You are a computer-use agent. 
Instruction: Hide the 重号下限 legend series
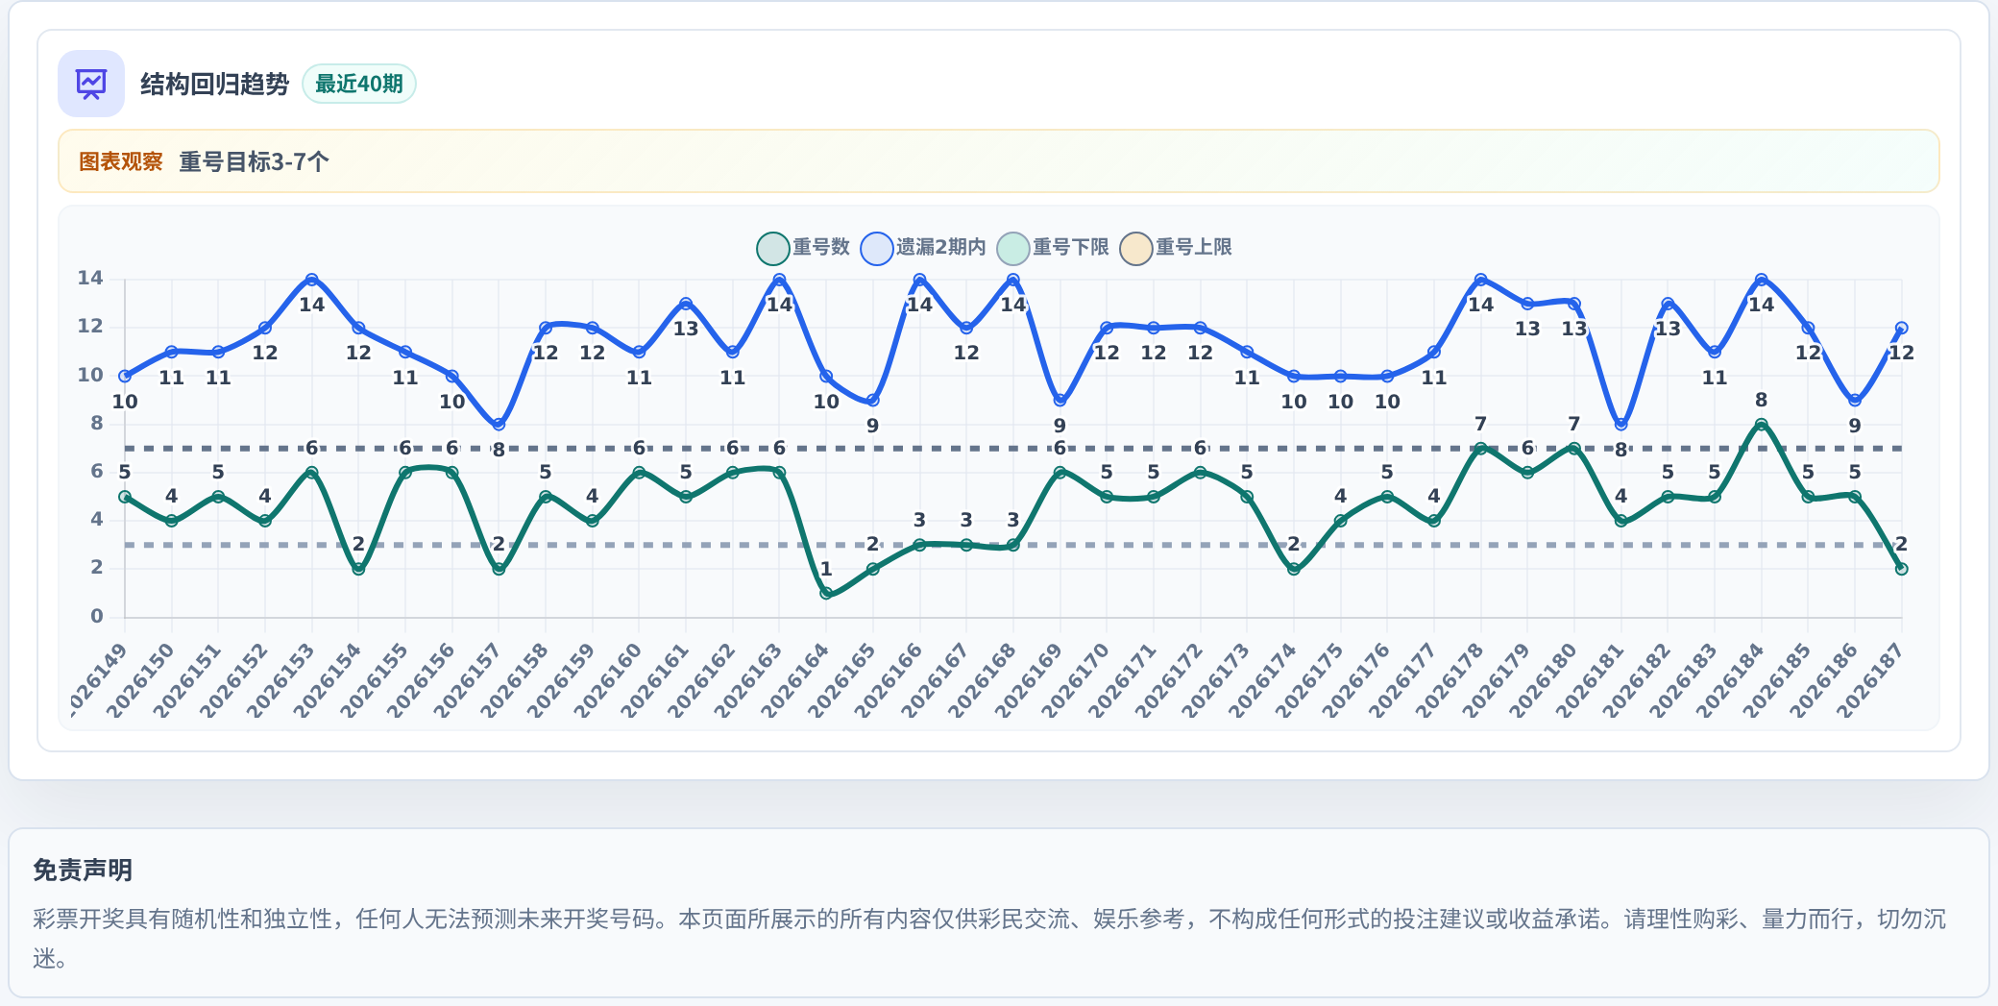(x=1053, y=248)
